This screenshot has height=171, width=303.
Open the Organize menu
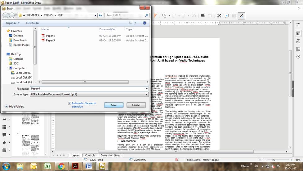coord(13,23)
